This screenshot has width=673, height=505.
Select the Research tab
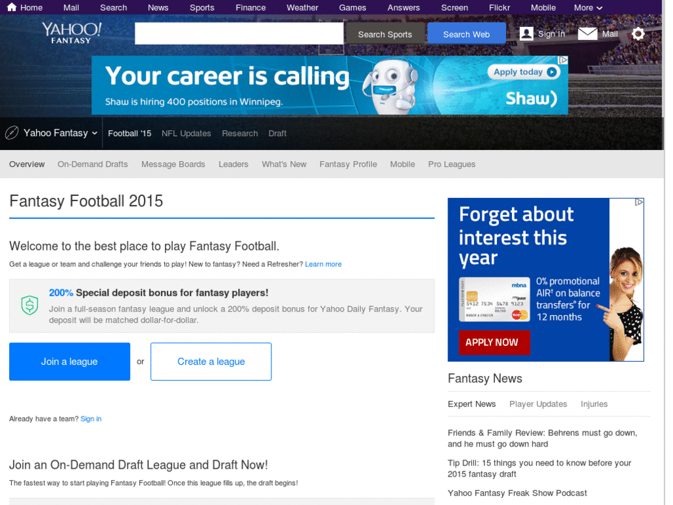coord(240,133)
